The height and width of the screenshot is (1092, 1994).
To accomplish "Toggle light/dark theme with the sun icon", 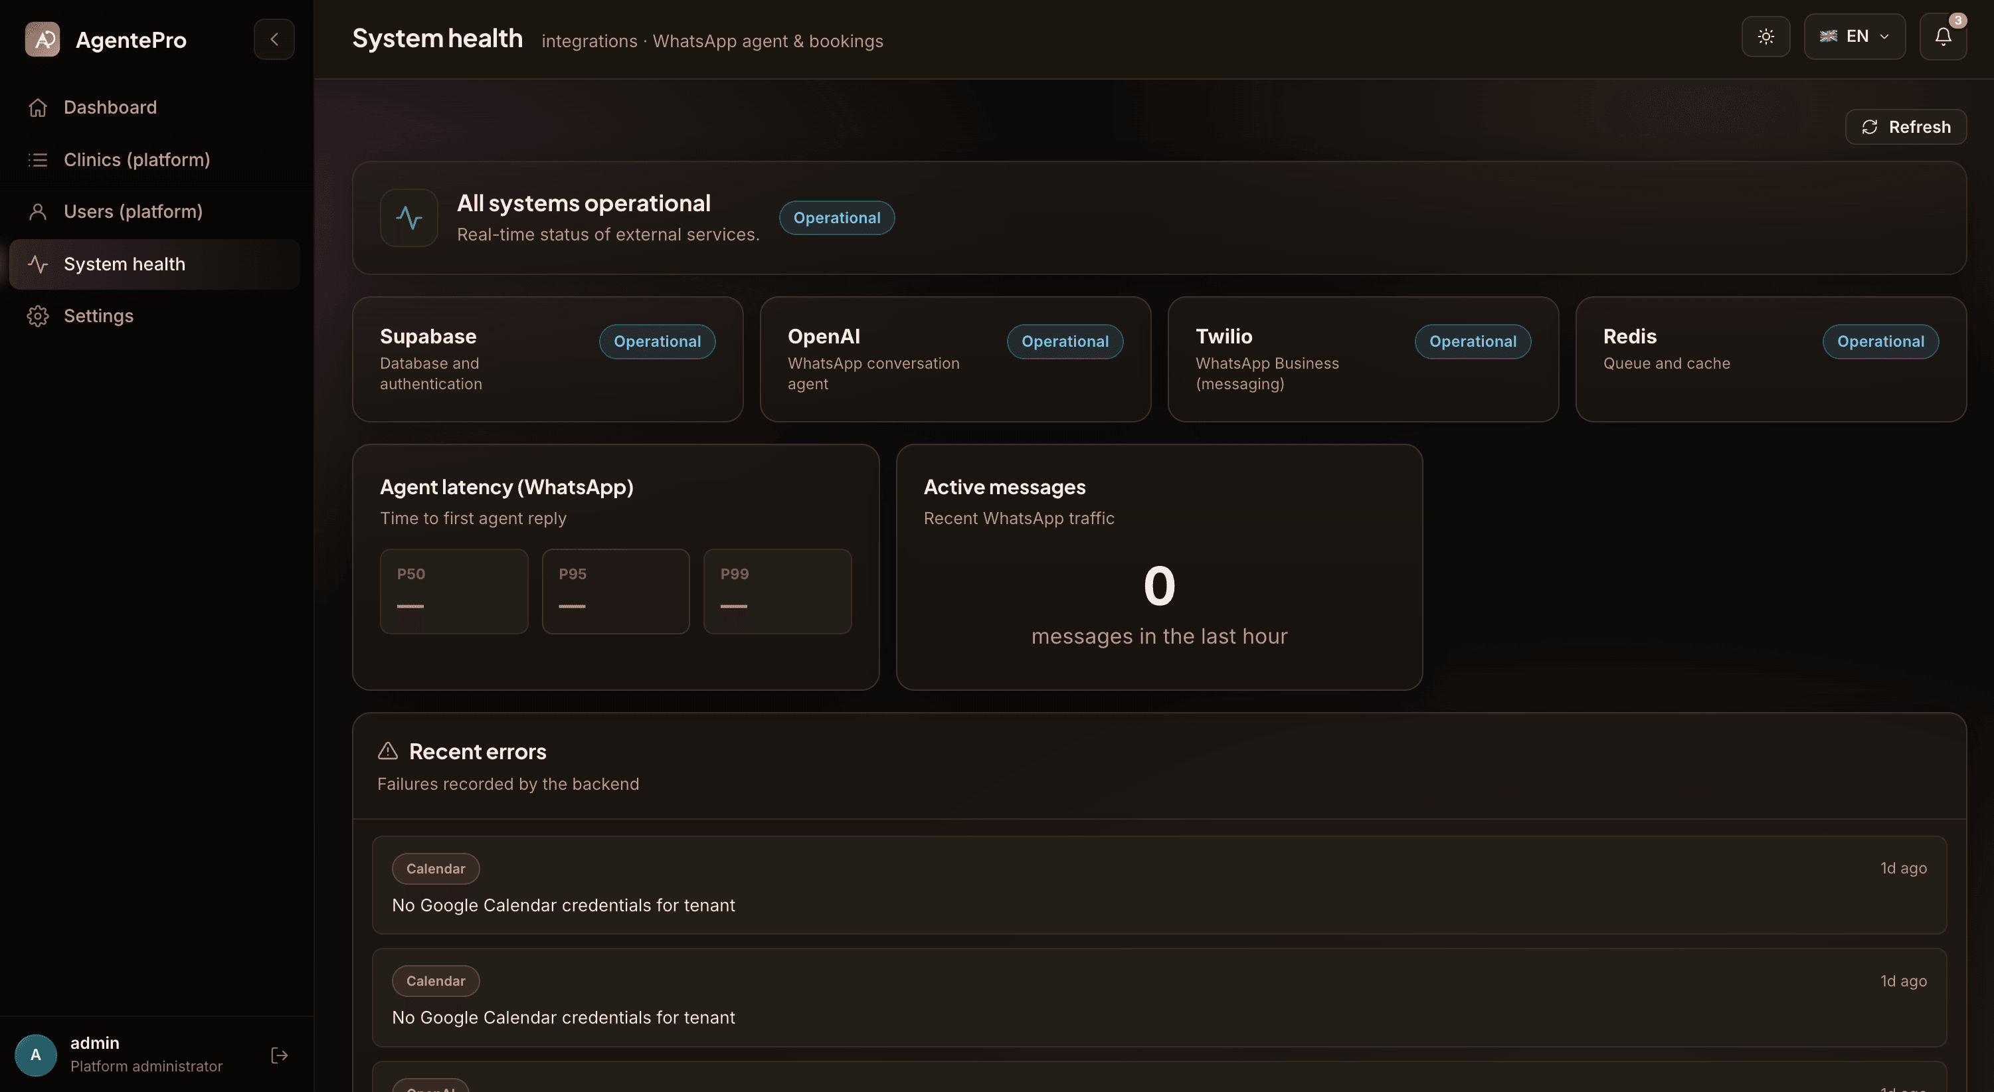I will click(x=1766, y=37).
